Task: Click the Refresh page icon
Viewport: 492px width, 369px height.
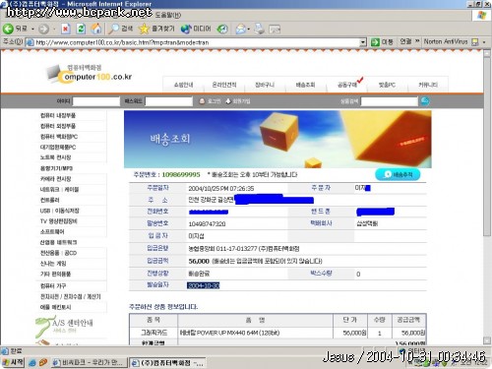Action: (81, 29)
